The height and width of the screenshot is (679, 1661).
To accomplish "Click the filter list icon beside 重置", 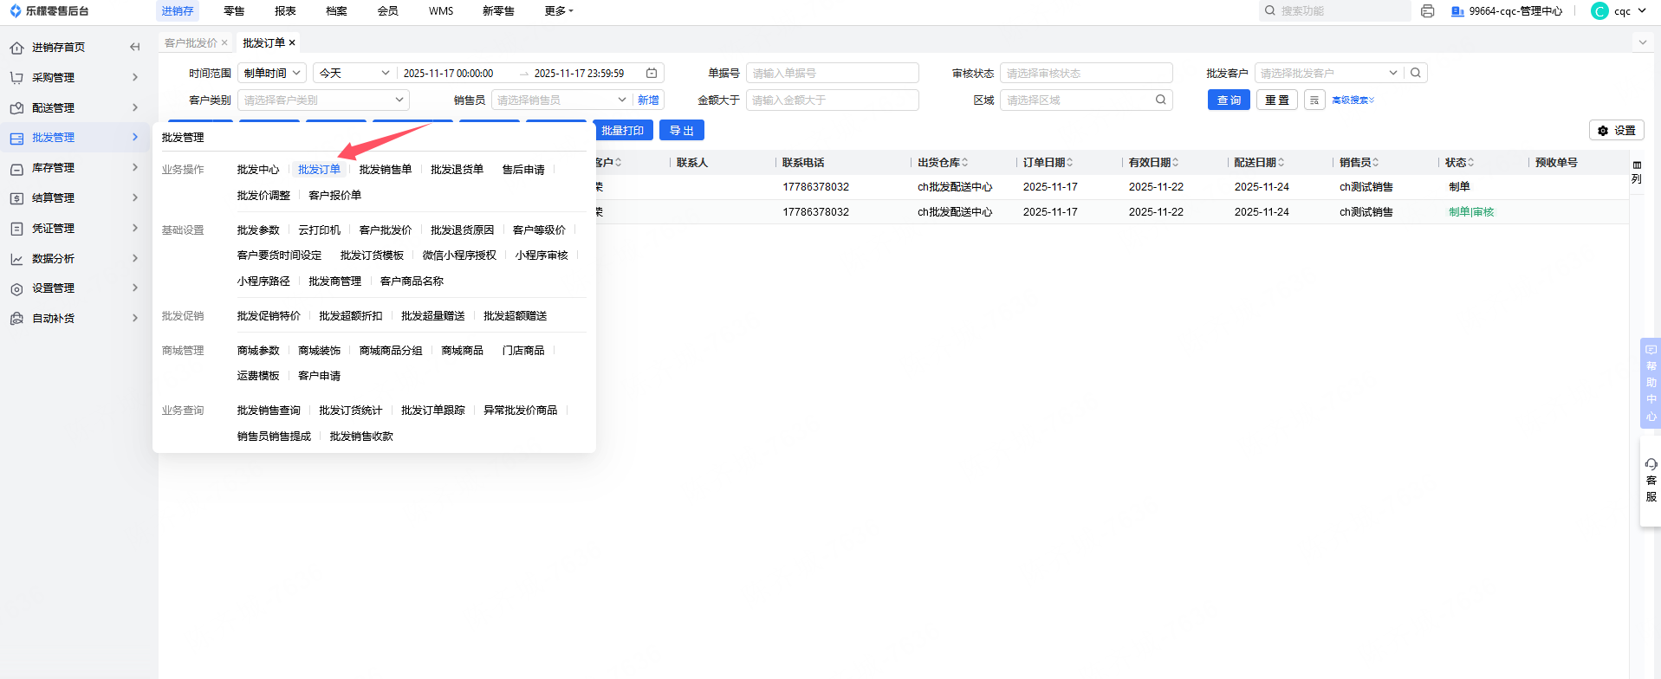I will (1314, 100).
